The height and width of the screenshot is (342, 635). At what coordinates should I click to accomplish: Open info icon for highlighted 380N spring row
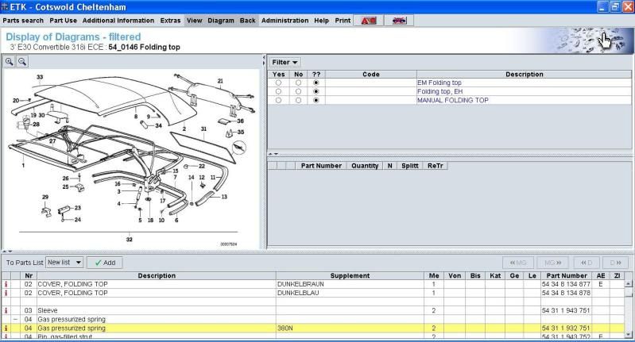pos(6,329)
